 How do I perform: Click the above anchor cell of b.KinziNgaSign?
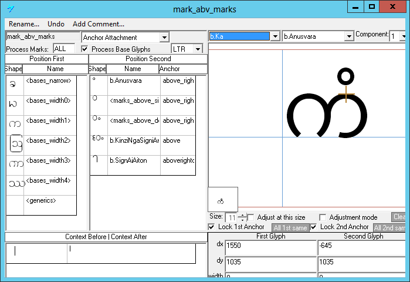(178, 145)
